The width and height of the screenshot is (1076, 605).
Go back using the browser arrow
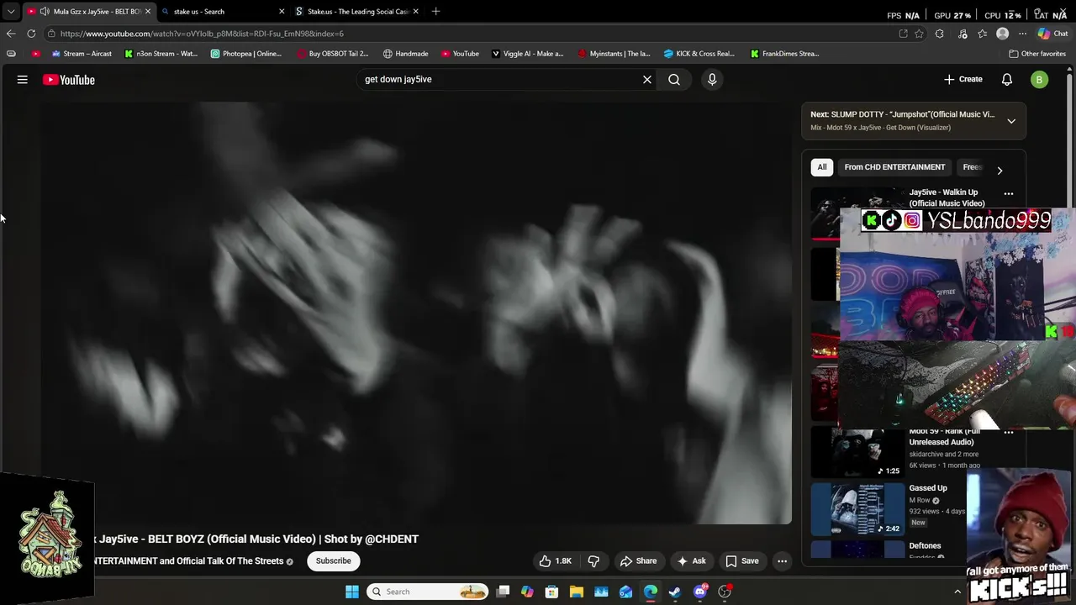pos(11,34)
